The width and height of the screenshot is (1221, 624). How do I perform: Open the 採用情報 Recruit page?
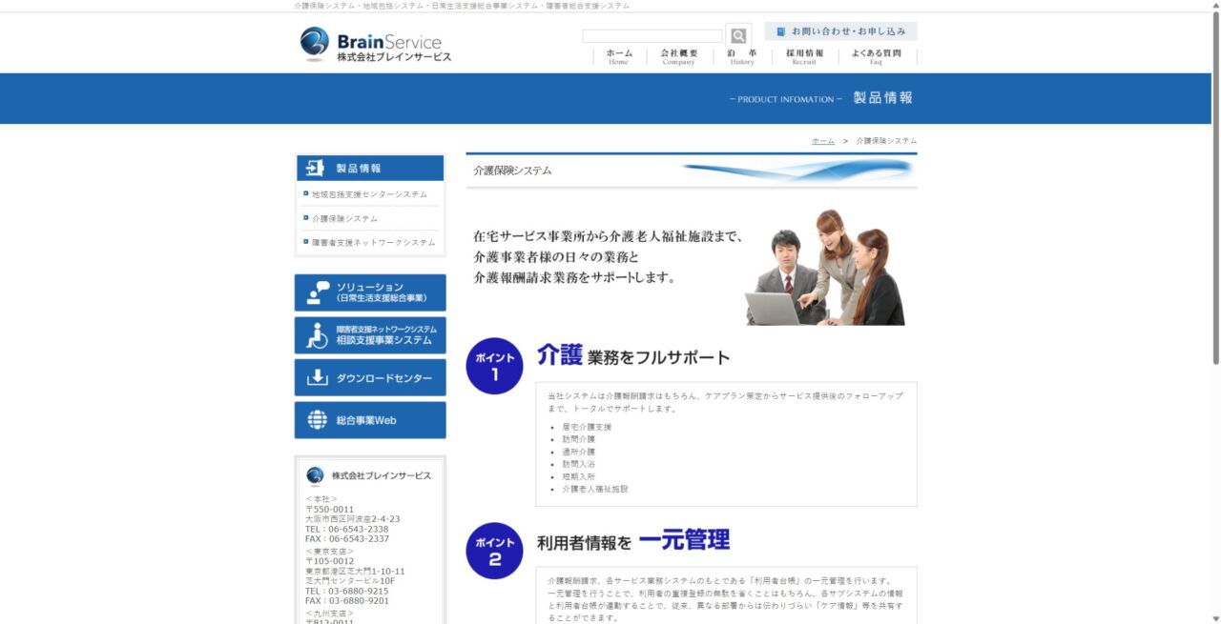804,57
